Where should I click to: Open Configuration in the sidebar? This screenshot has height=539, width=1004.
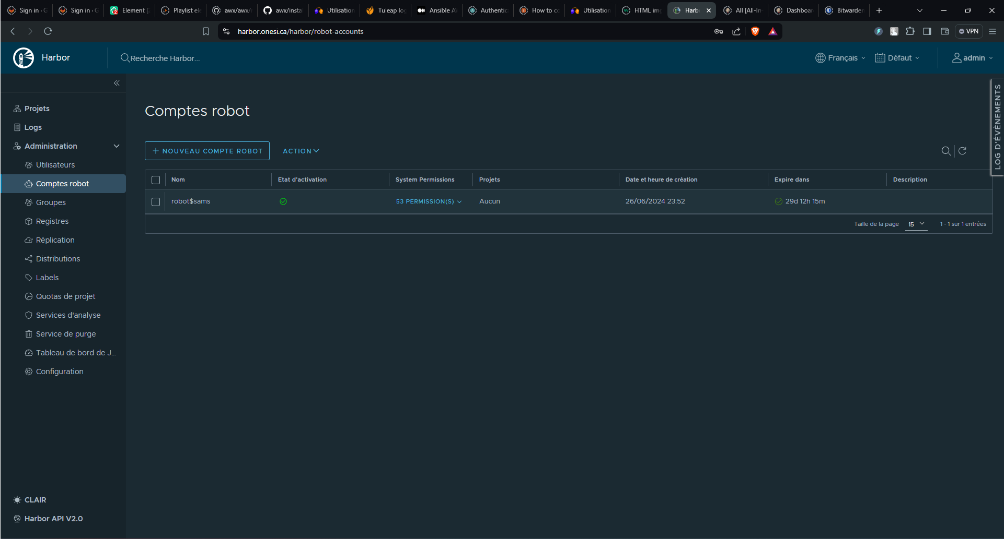60,372
